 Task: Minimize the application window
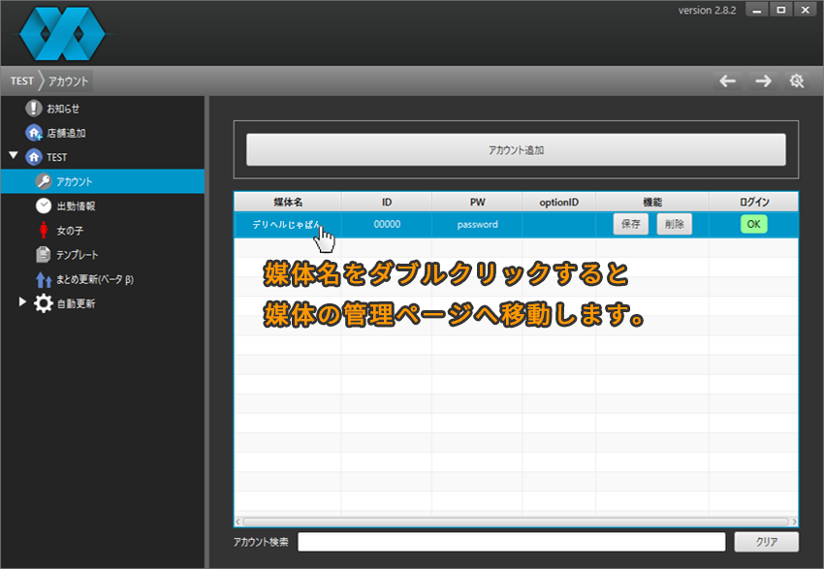757,10
